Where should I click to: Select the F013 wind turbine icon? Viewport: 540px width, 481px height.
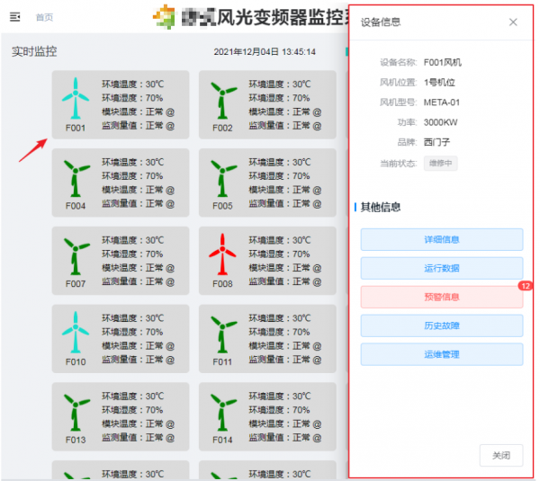click(x=76, y=412)
